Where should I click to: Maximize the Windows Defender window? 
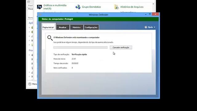(x=150, y=14)
